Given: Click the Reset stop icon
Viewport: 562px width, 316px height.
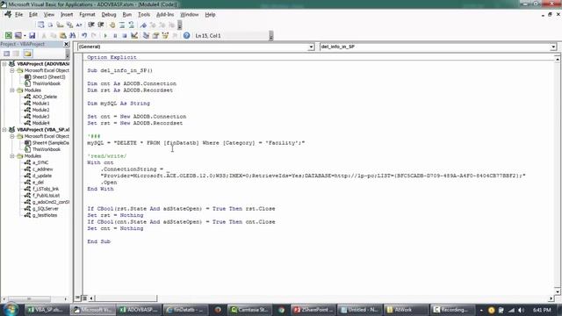Looking at the screenshot, I should tap(125, 35).
